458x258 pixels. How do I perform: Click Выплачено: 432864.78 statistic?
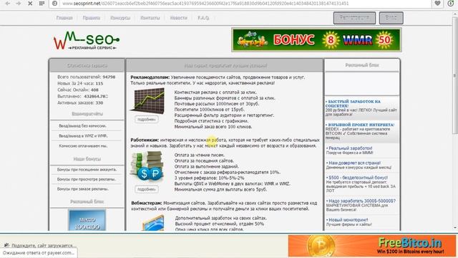tap(83, 96)
